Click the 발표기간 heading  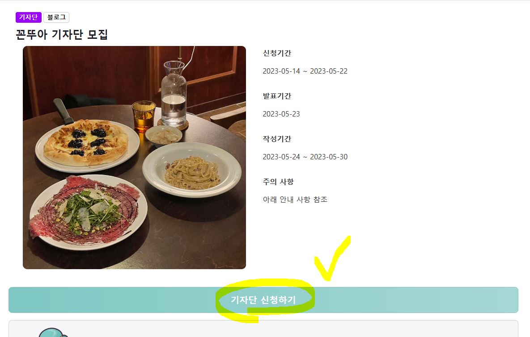click(277, 96)
